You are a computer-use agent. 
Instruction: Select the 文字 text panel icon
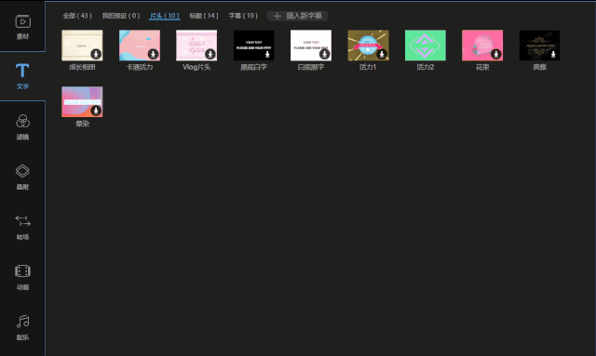pyautogui.click(x=22, y=76)
